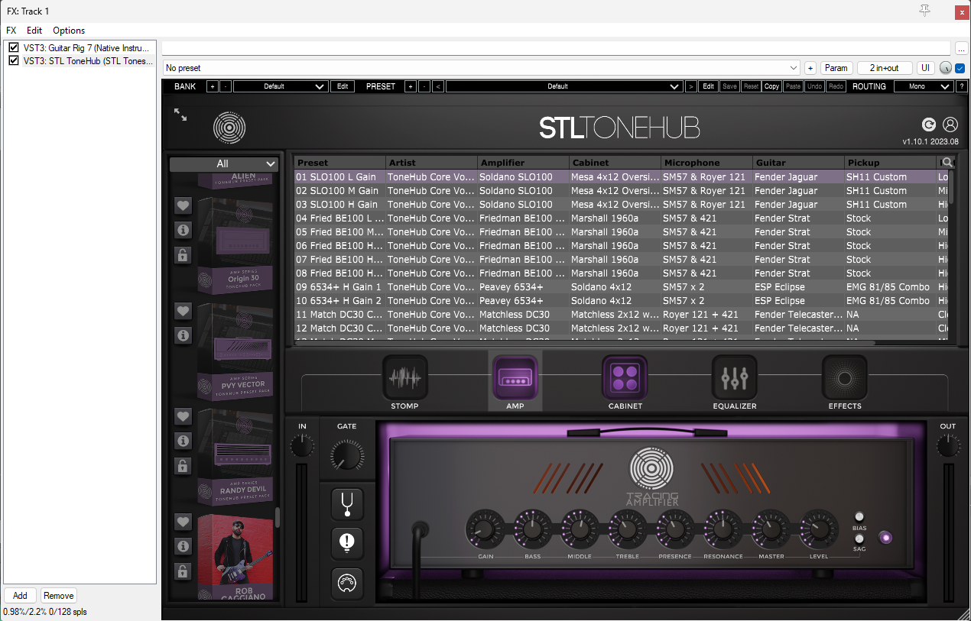This screenshot has width=971, height=621.
Task: Open the Routing Mono dropdown
Action: coord(924,86)
